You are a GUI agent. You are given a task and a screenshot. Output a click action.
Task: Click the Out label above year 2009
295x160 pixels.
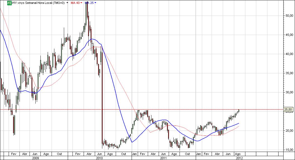pos(59,154)
